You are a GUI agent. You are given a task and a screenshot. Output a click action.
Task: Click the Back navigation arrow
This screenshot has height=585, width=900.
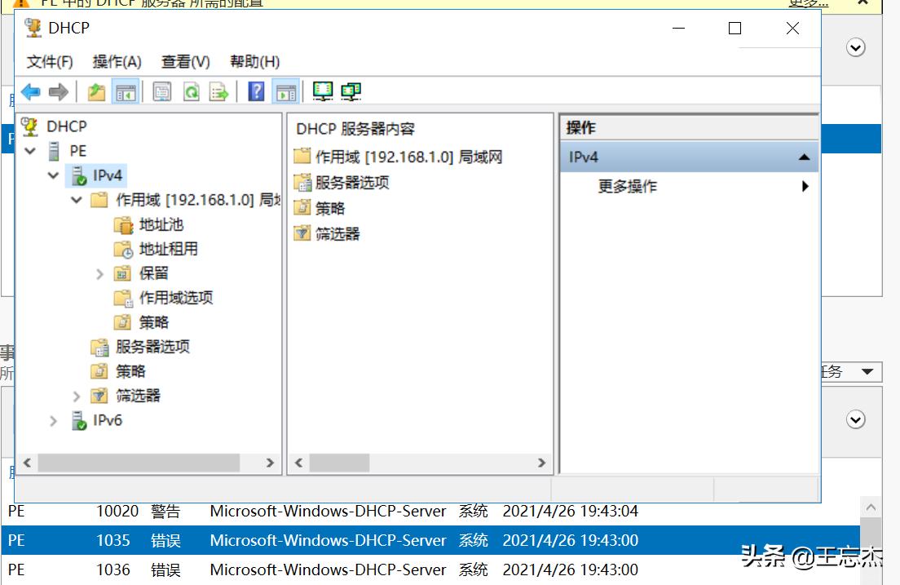pos(31,91)
